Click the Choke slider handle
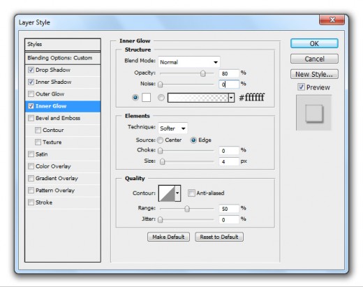The image size is (363, 287). (x=161, y=151)
